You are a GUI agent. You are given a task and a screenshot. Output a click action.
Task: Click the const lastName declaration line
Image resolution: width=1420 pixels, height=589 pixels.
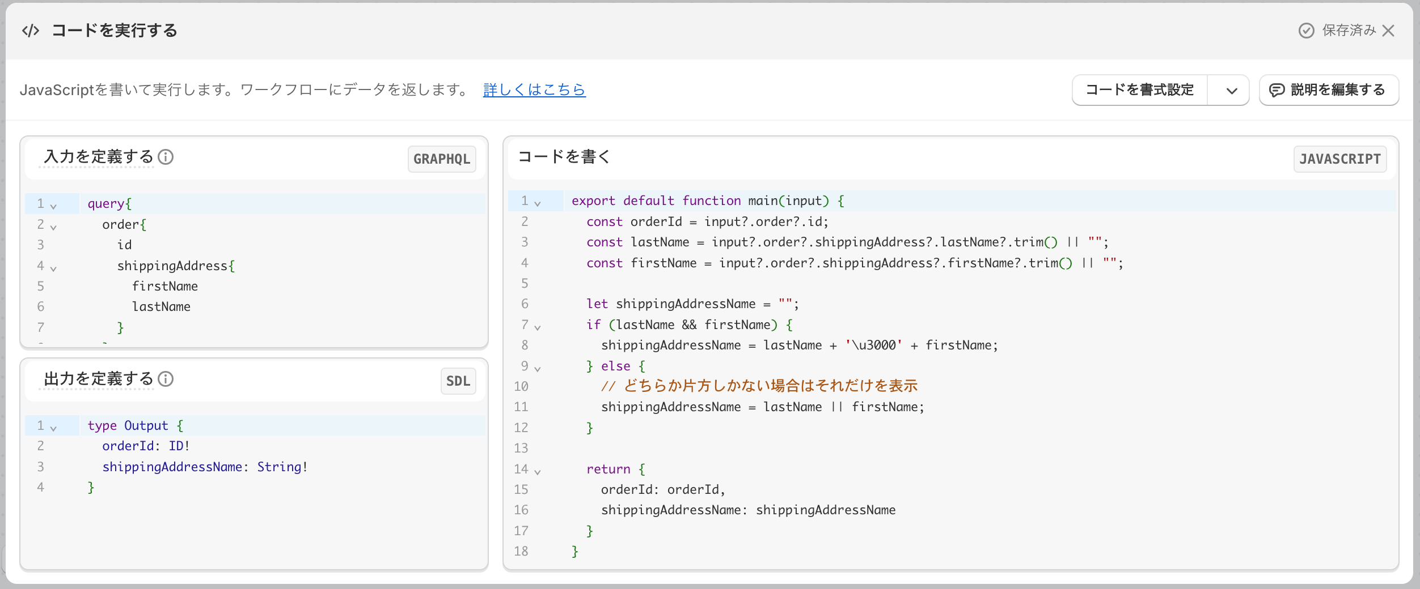coord(847,242)
